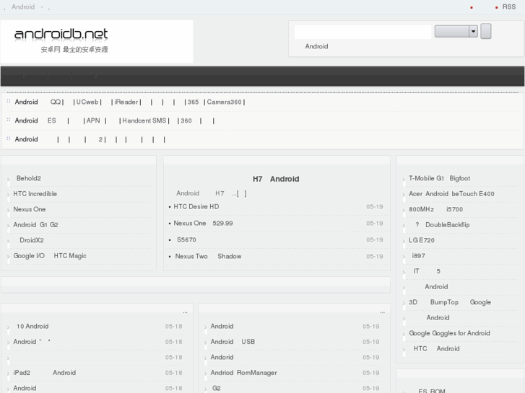Image resolution: width=525 pixels, height=393 pixels.
Task: Open the ES ROM article
Action: 431,391
